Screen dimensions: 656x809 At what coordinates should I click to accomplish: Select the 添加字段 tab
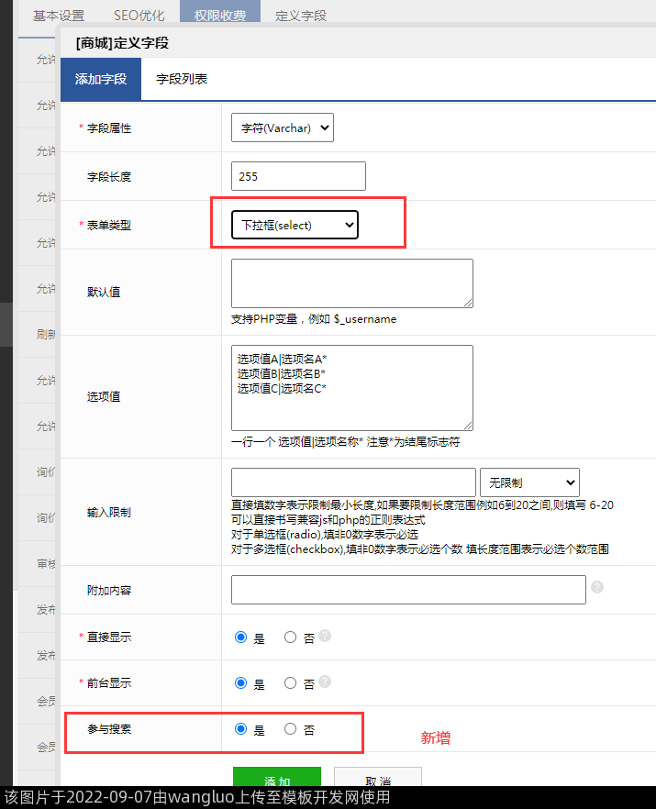(x=101, y=79)
